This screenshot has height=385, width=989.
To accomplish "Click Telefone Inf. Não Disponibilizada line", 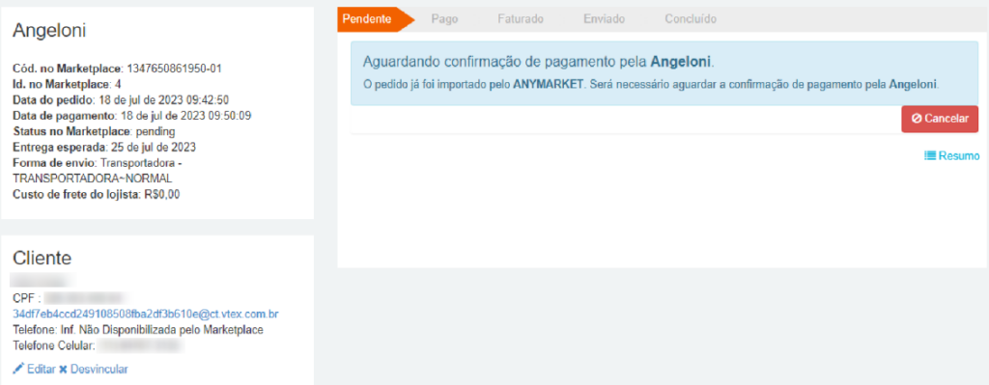I will [x=138, y=330].
